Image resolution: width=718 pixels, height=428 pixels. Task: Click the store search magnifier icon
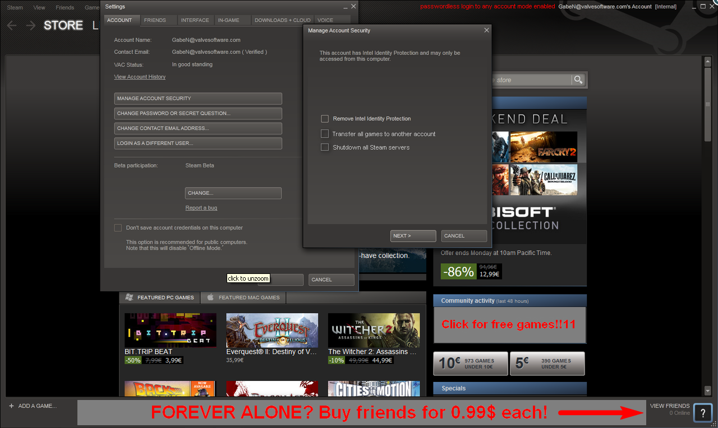(x=578, y=80)
